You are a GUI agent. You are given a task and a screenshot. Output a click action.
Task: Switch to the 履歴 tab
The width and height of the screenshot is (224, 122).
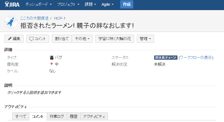point(73,117)
